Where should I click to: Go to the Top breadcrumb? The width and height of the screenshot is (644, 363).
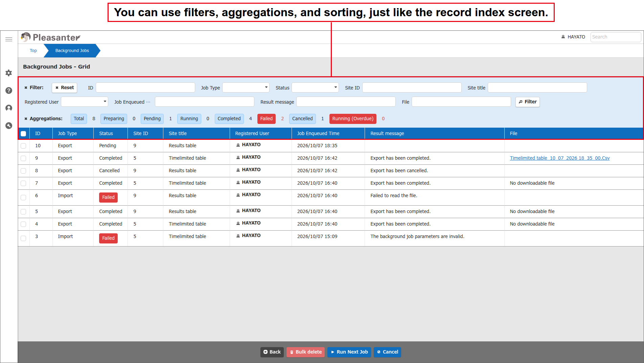[33, 51]
